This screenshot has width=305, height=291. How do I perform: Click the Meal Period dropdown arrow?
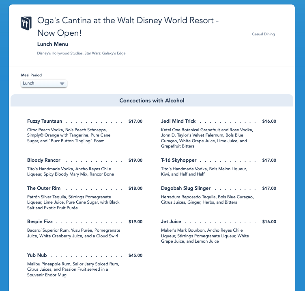(x=62, y=84)
